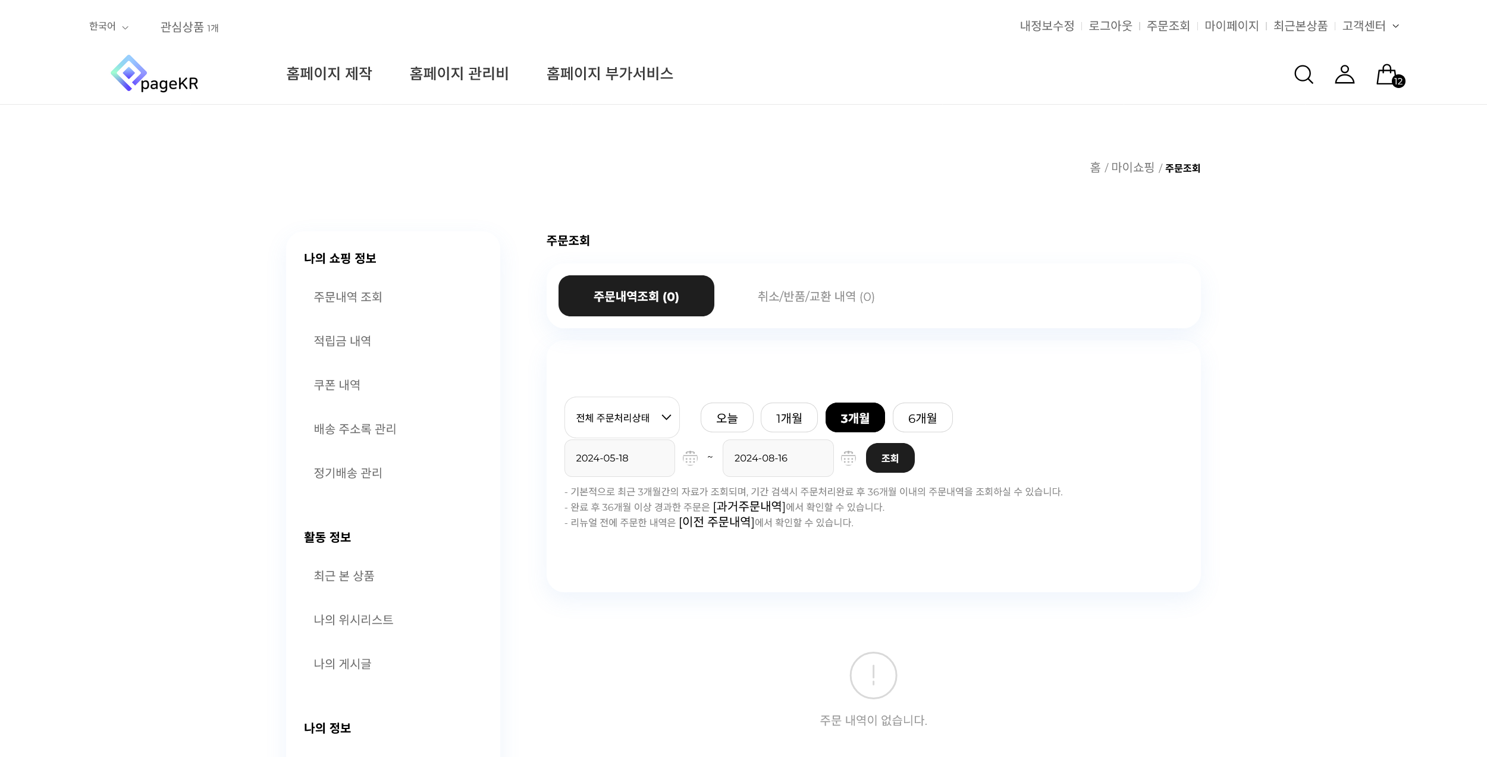Switch to 취소/반품/교환 내역 tab

tap(815, 296)
